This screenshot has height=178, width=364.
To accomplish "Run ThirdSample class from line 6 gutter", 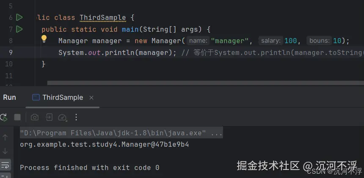I will click(19, 17).
